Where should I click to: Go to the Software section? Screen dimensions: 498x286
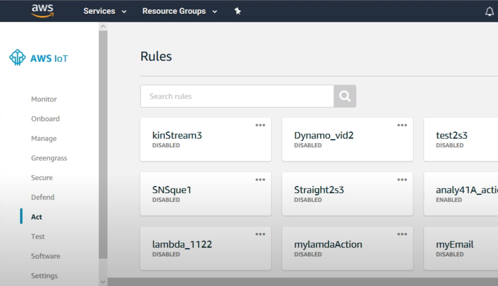coord(45,256)
